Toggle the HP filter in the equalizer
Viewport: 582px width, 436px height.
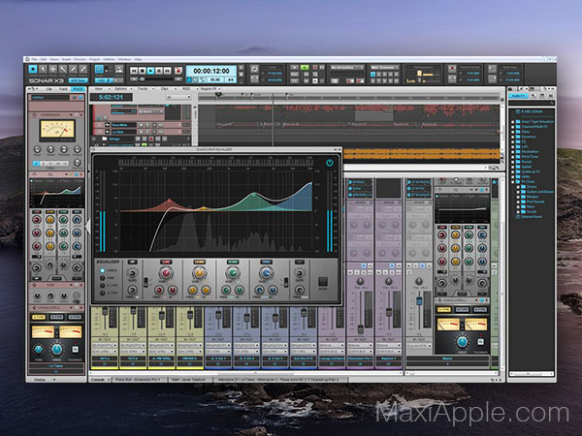click(x=132, y=263)
